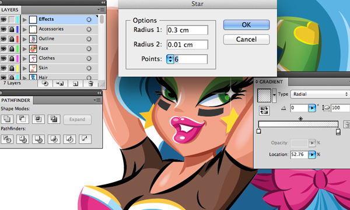Viewport: 350px width, 210px height.
Task: Click target circle of Accessories layer
Action: [89, 29]
